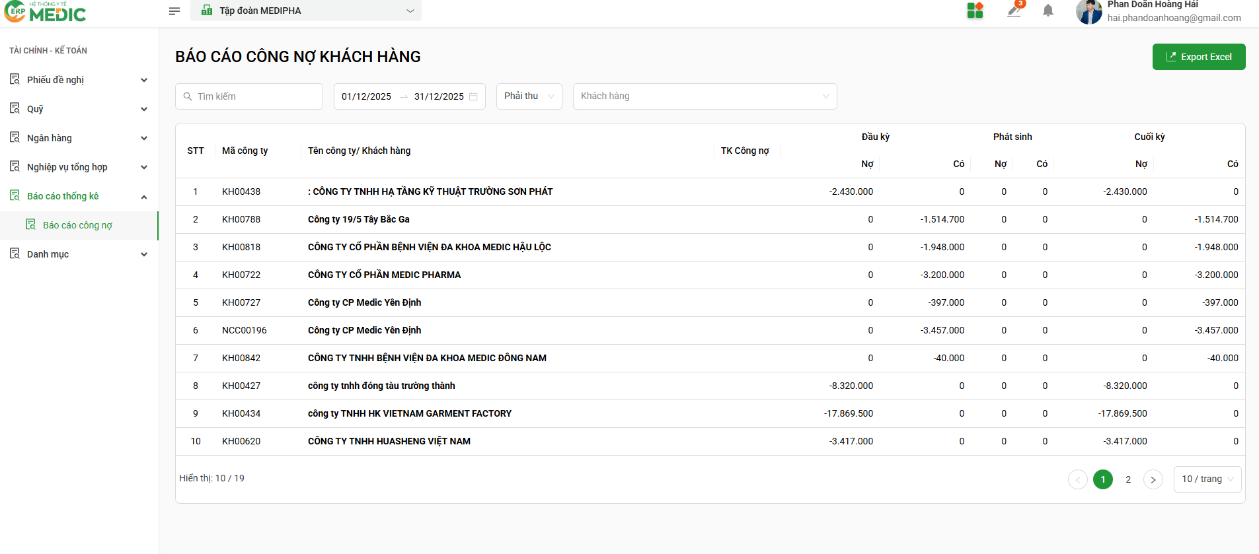
Task: Select Báo cáo công nợ menu item
Action: (77, 225)
